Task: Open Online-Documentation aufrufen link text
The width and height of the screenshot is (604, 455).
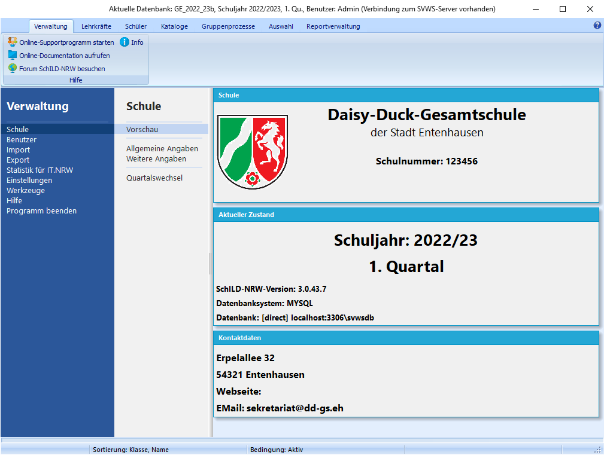Action: pyautogui.click(x=65, y=56)
